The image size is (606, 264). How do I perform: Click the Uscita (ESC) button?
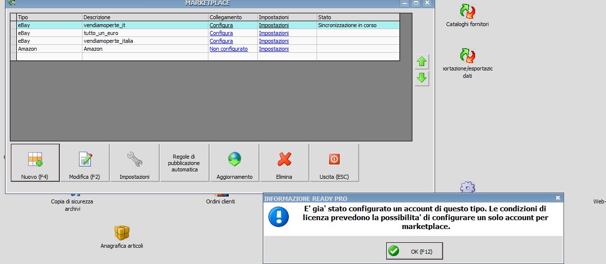click(334, 163)
